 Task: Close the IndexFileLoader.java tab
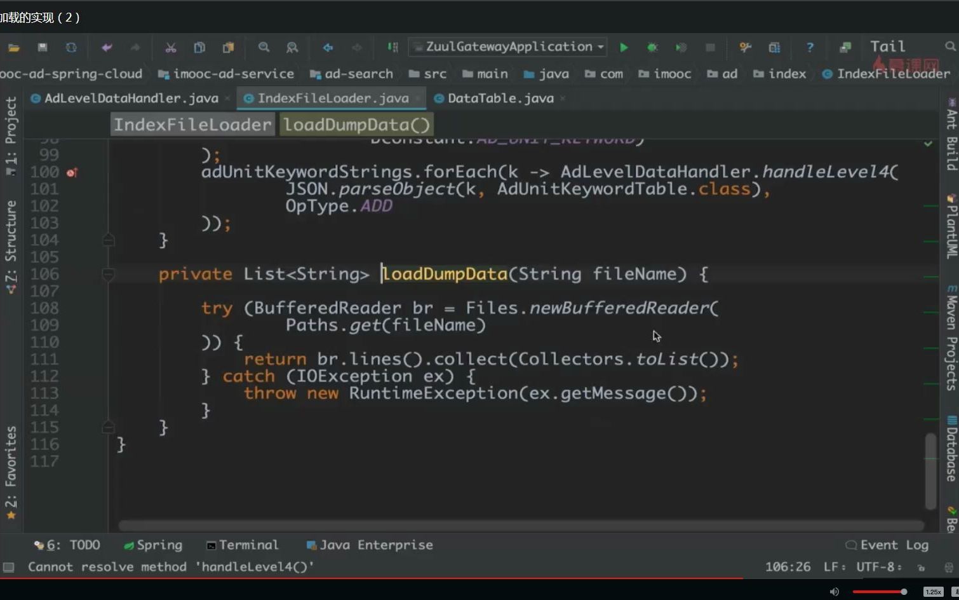[x=417, y=99]
